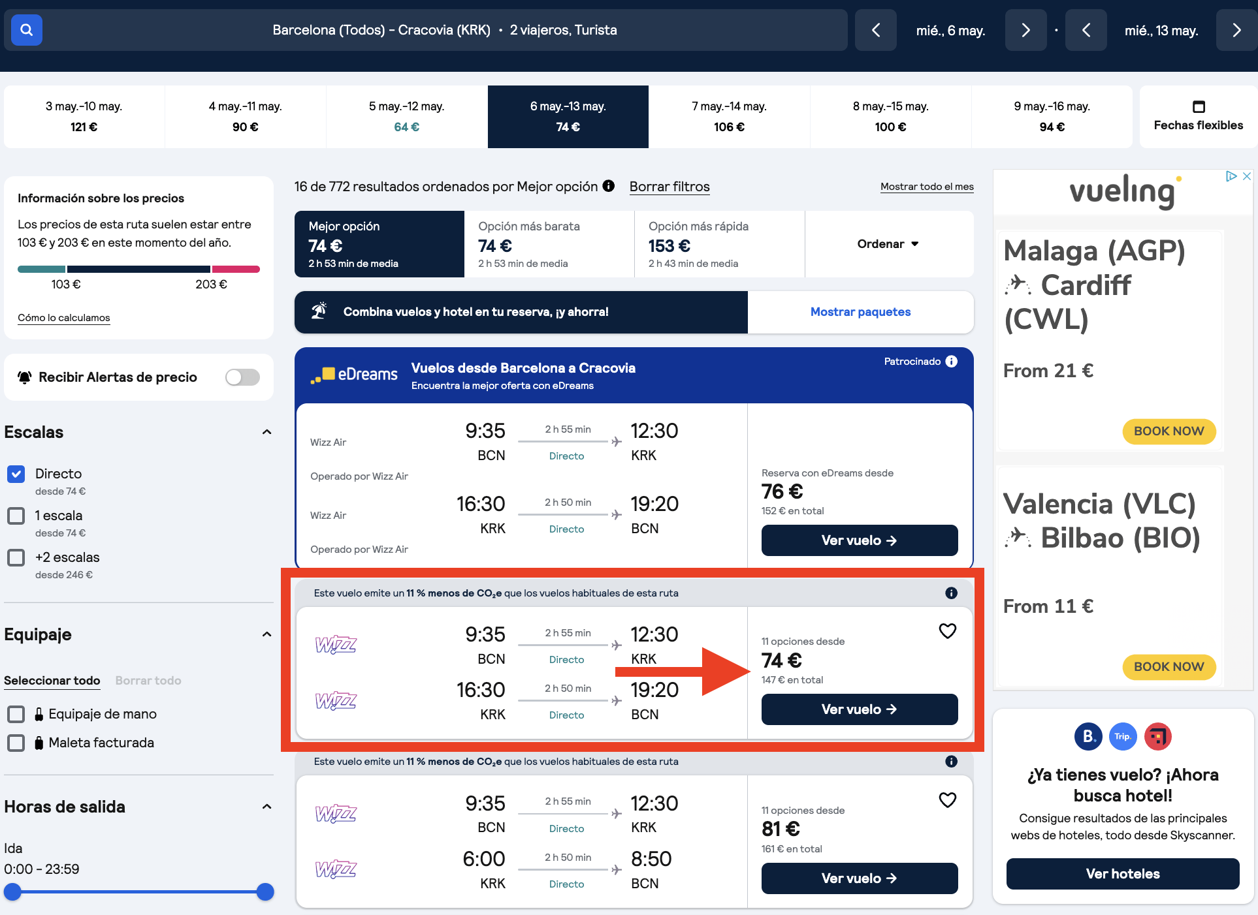Check the 1 escala filter

16,516
